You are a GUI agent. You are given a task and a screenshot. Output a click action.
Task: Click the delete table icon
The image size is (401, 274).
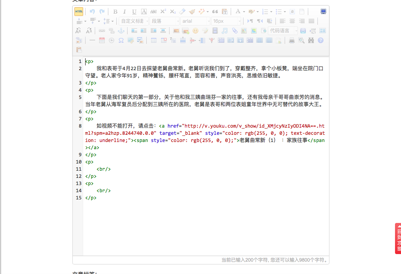(164, 40)
